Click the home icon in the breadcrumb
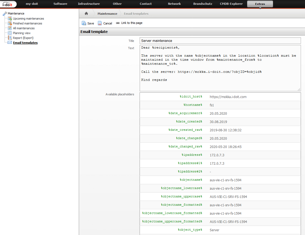Screen dimensions: 305x235 (86, 13)
